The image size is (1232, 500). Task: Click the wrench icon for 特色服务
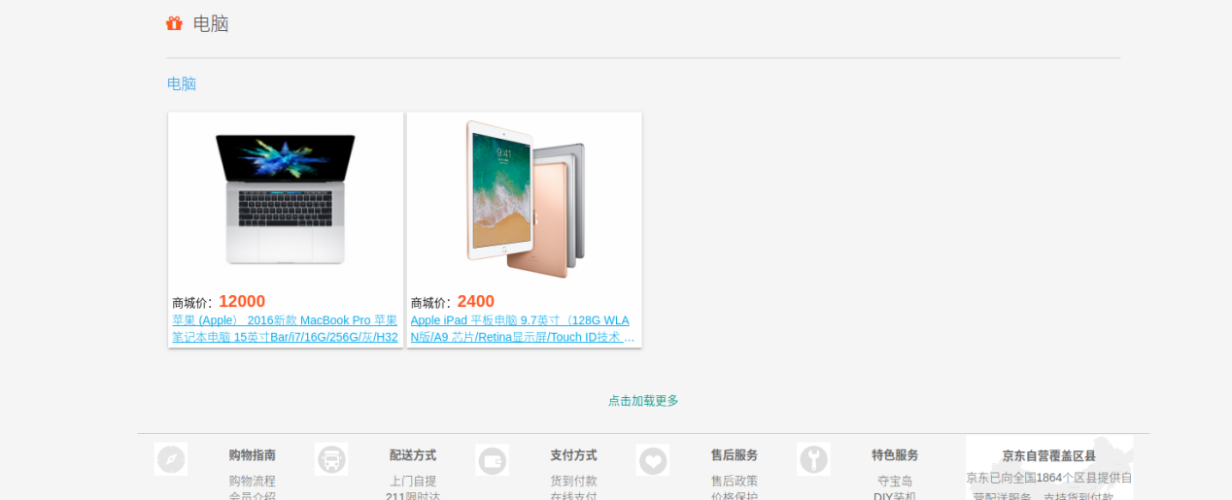(813, 459)
